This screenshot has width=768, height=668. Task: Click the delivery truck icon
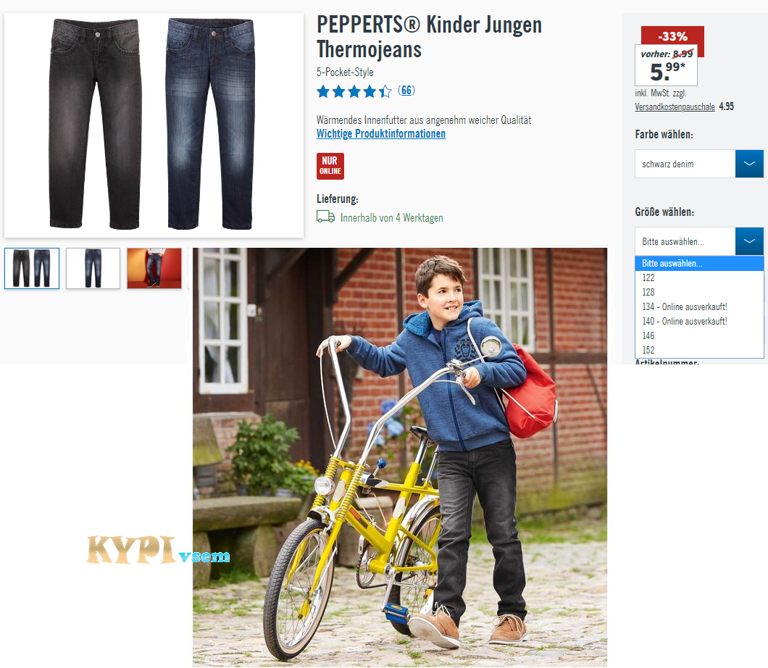coord(326,217)
